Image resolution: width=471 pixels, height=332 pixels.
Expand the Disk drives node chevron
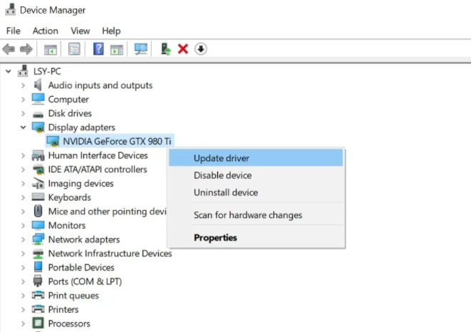coord(23,113)
